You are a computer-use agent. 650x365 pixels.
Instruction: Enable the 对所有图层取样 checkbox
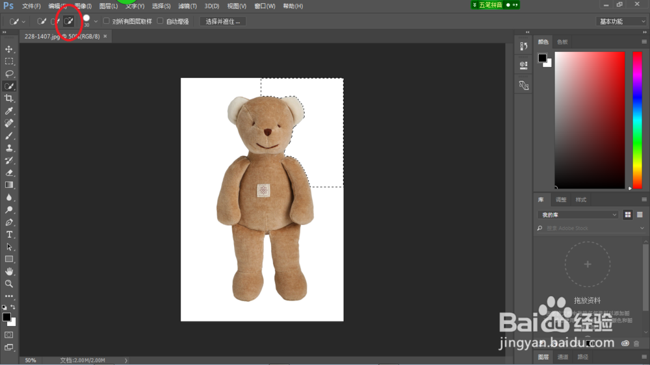pyautogui.click(x=107, y=21)
